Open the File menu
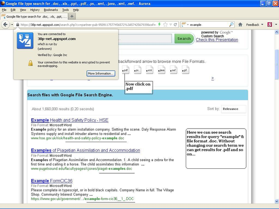Screen dimensions: 279x209 4,10
